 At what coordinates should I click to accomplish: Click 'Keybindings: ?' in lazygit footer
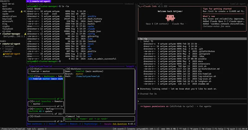pyautogui.click(x=92, y=124)
